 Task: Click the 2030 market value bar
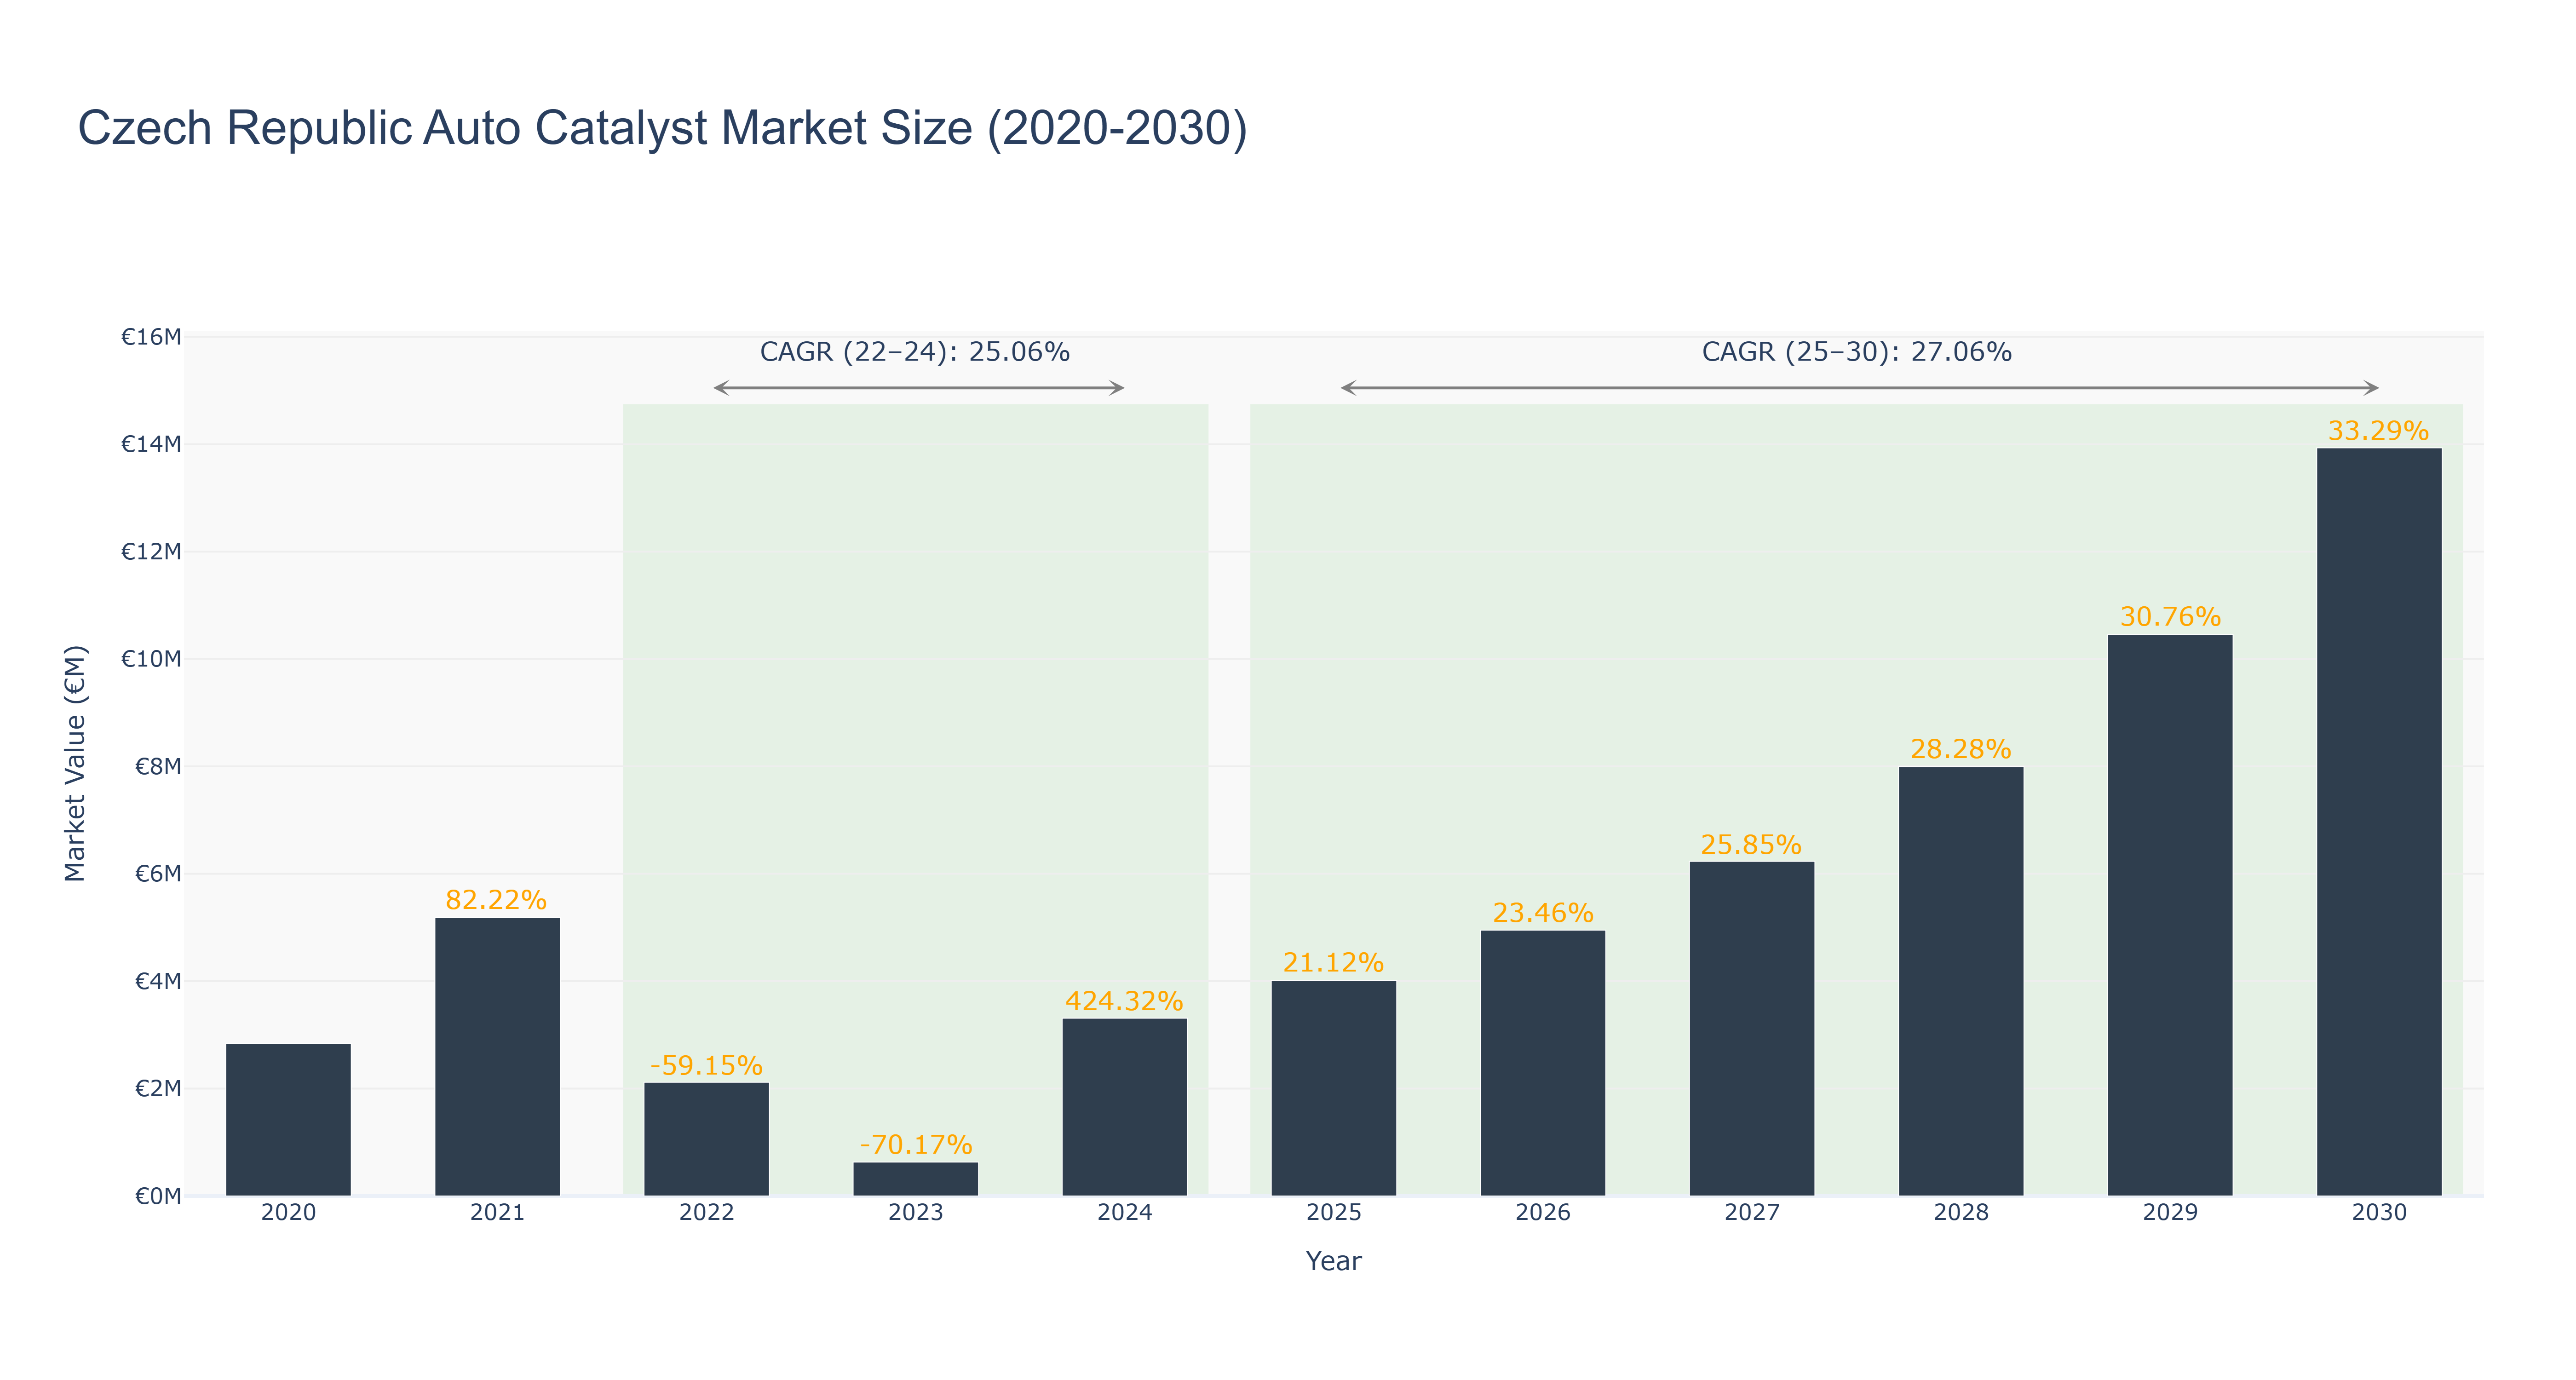pyautogui.click(x=2378, y=821)
